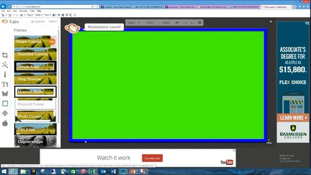Viewport: 311px width, 175px height.
Task: Expand the IE Tools toolbar dropdown
Action: pos(48,15)
